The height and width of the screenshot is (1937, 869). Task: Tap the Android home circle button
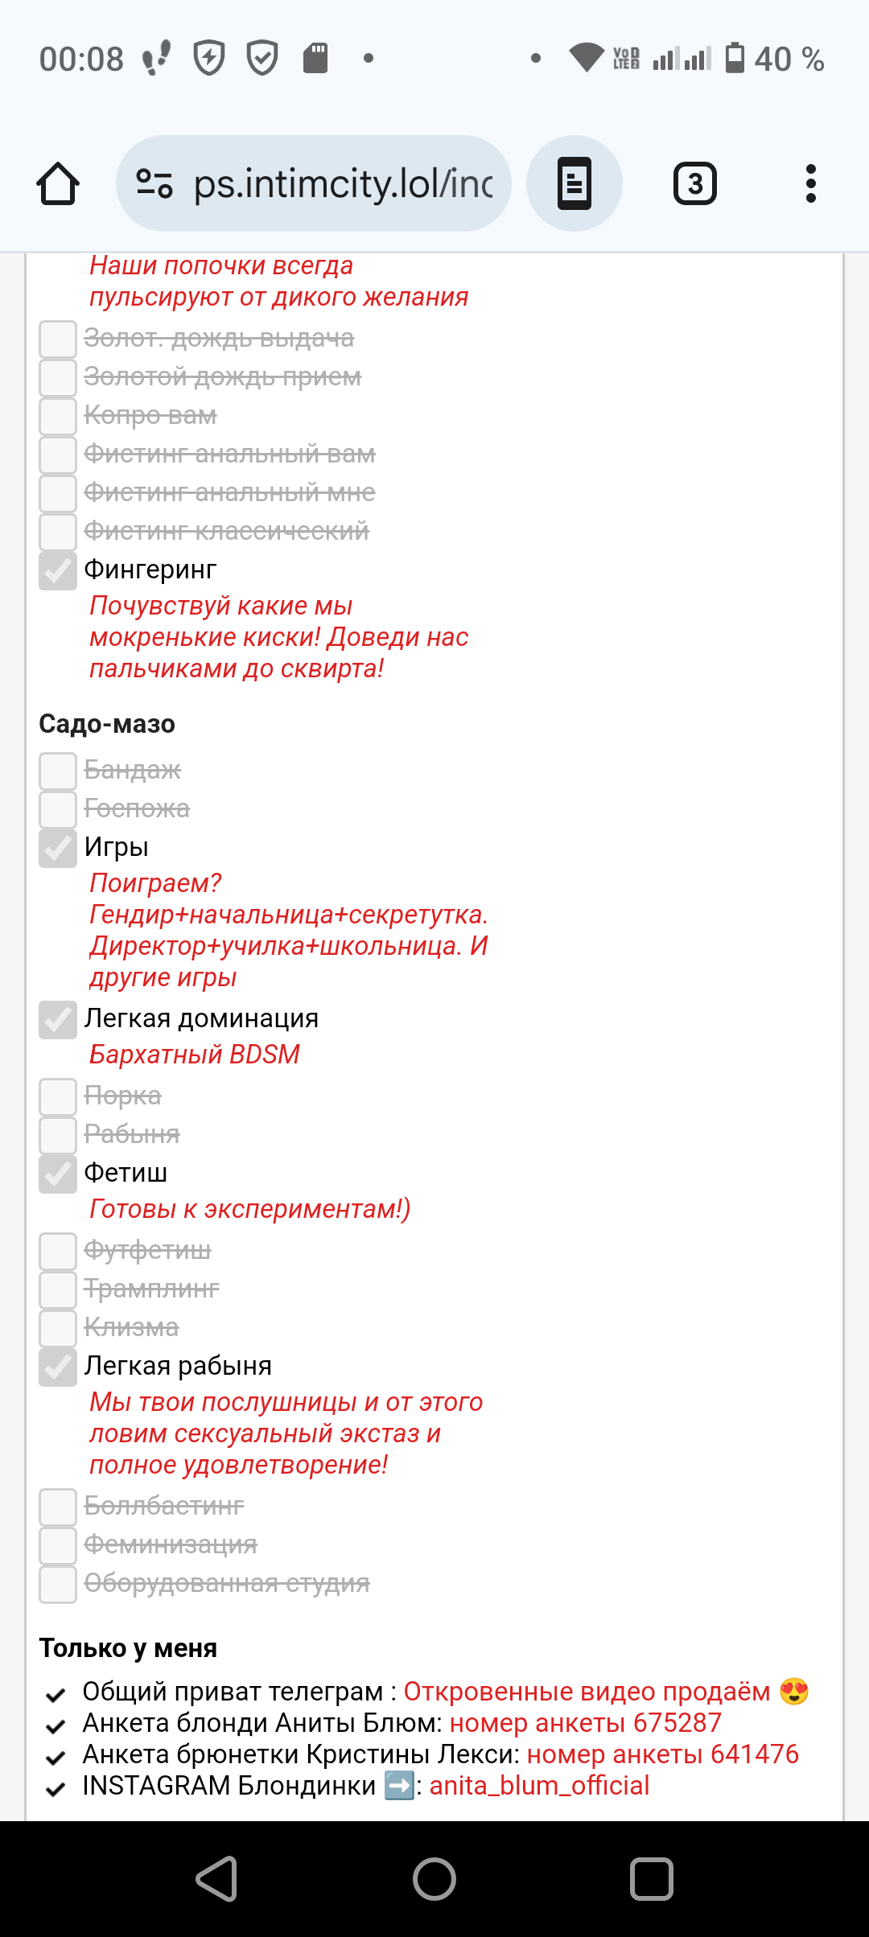(x=434, y=1879)
